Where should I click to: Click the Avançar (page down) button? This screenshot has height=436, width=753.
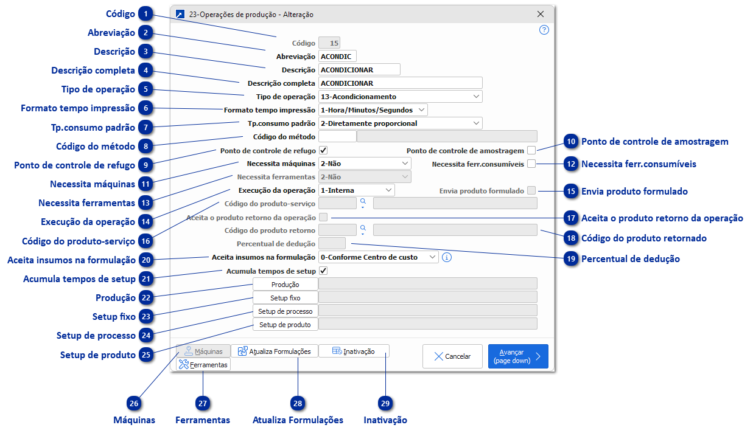point(517,356)
